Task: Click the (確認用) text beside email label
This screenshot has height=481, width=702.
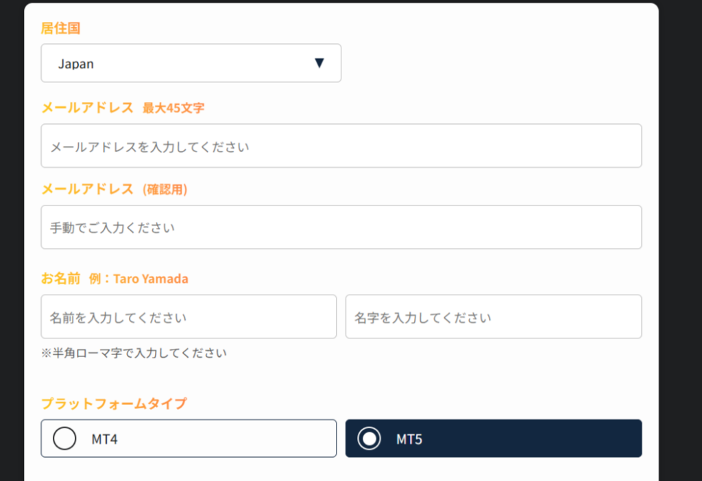Action: [x=165, y=190]
